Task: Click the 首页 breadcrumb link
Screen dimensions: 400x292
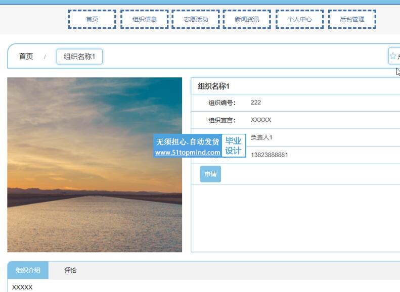Action: (26, 56)
